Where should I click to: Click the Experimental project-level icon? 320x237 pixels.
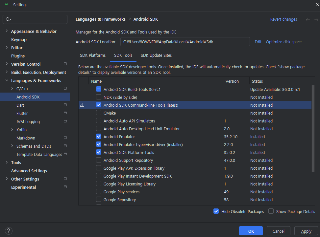(x=65, y=187)
